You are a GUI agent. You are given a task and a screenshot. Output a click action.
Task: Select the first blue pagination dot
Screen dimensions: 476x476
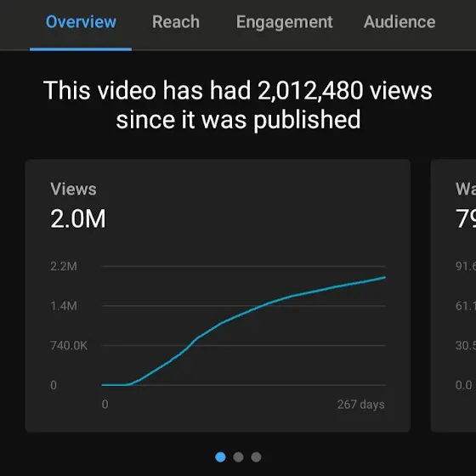[220, 457]
